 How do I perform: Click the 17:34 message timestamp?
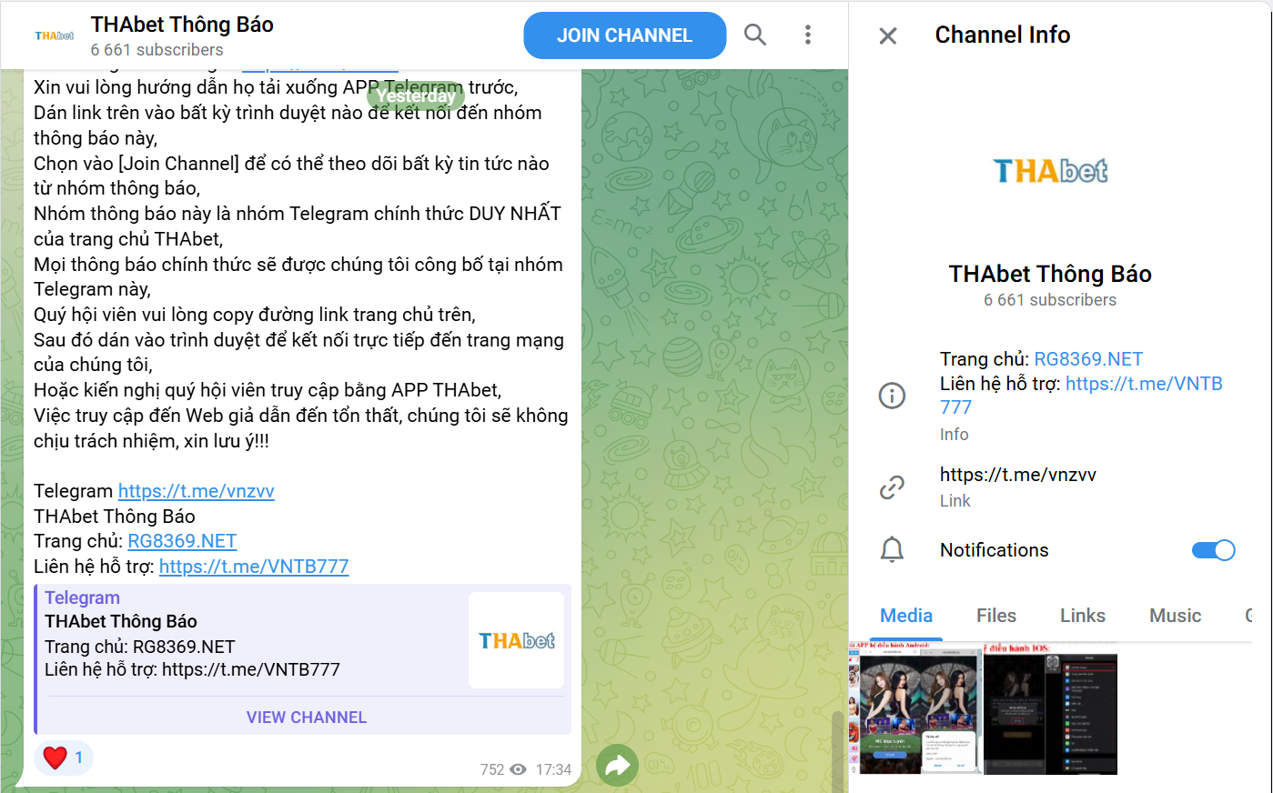point(553,769)
